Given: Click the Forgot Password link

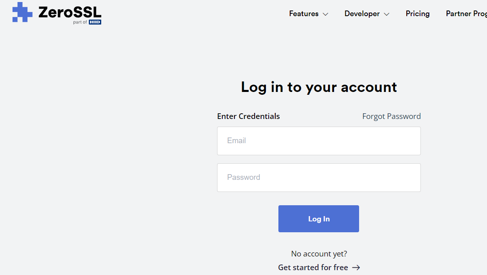Looking at the screenshot, I should coord(391,116).
